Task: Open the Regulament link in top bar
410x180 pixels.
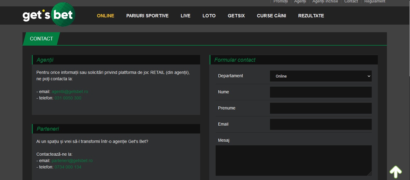Action: click(375, 2)
